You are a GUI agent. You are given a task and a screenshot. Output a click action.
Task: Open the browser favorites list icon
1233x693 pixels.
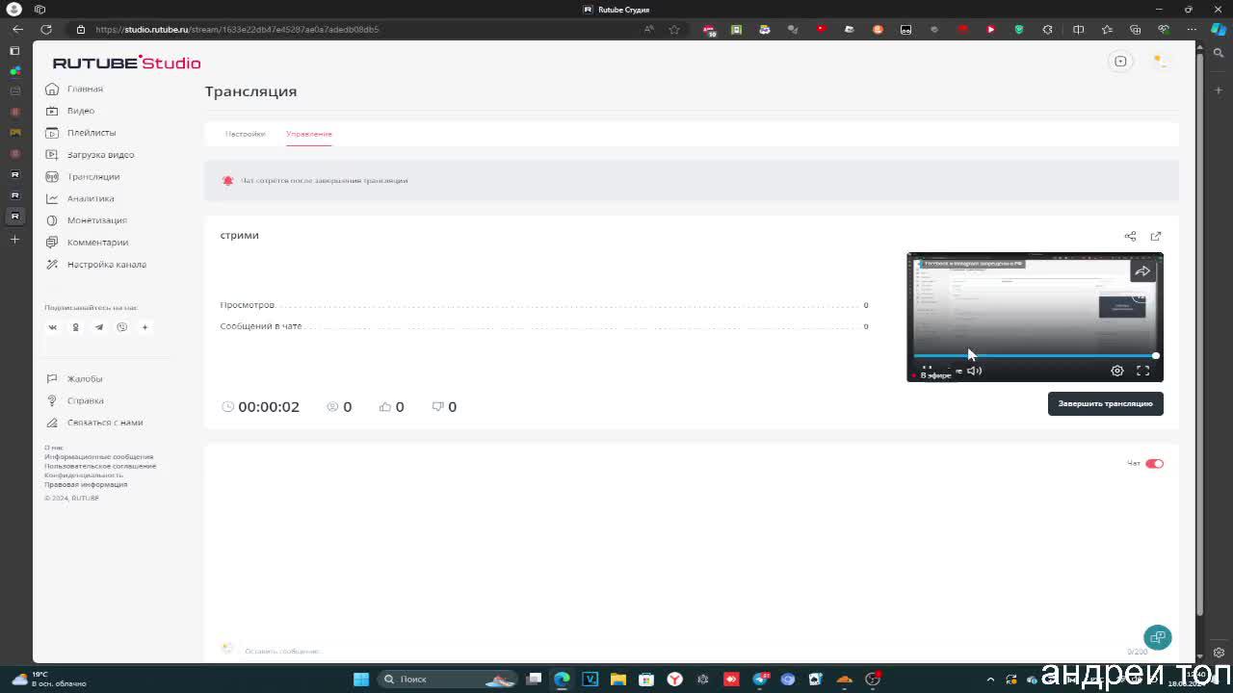pyautogui.click(x=1107, y=29)
